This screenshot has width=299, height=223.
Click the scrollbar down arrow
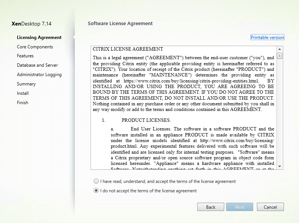tap(279, 166)
